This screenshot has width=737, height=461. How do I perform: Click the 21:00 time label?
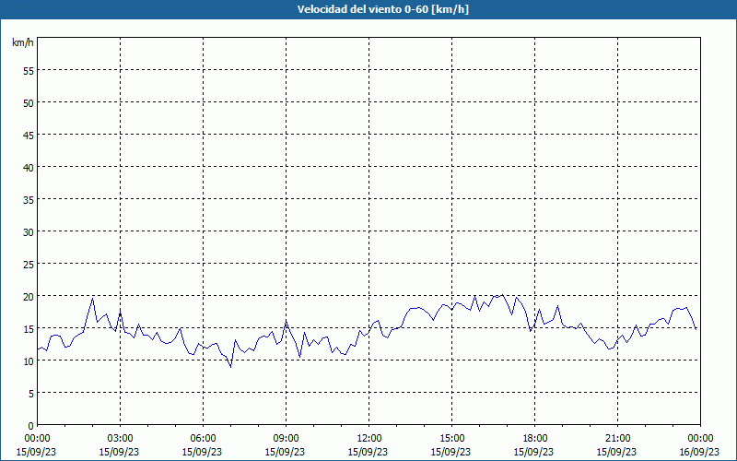click(x=617, y=439)
